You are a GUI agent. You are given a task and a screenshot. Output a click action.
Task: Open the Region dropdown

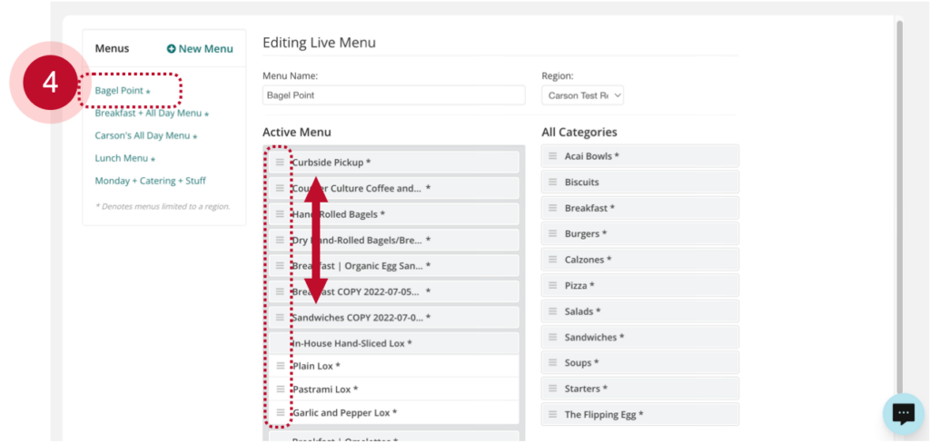tap(582, 95)
